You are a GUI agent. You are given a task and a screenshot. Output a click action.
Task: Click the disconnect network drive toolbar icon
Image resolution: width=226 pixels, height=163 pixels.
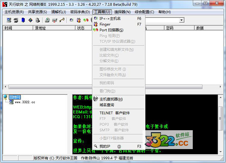pyautogui.click(x=55, y=20)
